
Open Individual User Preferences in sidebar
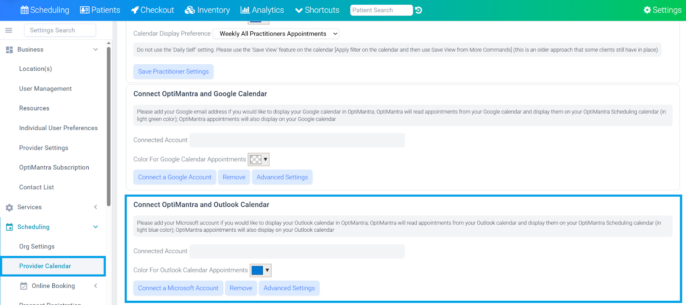[x=58, y=128]
